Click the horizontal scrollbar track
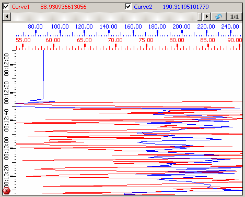245x197 pixels. coord(104,17)
